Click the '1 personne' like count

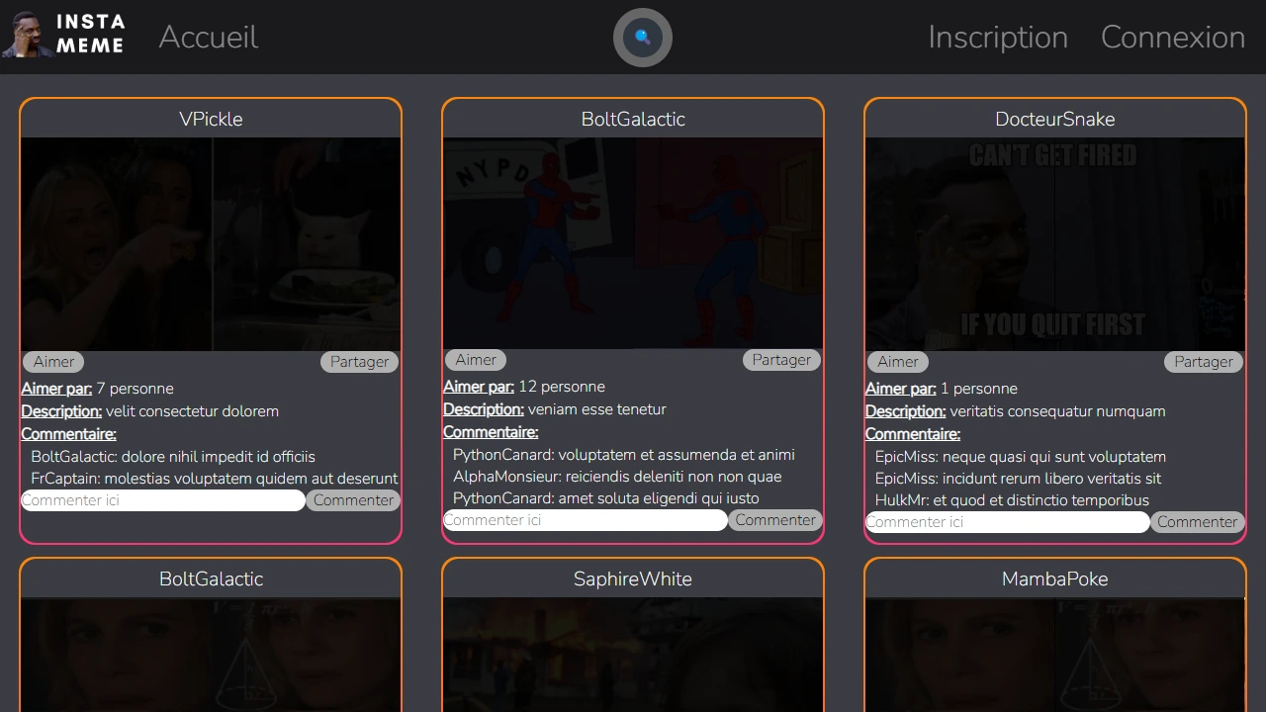pos(979,389)
